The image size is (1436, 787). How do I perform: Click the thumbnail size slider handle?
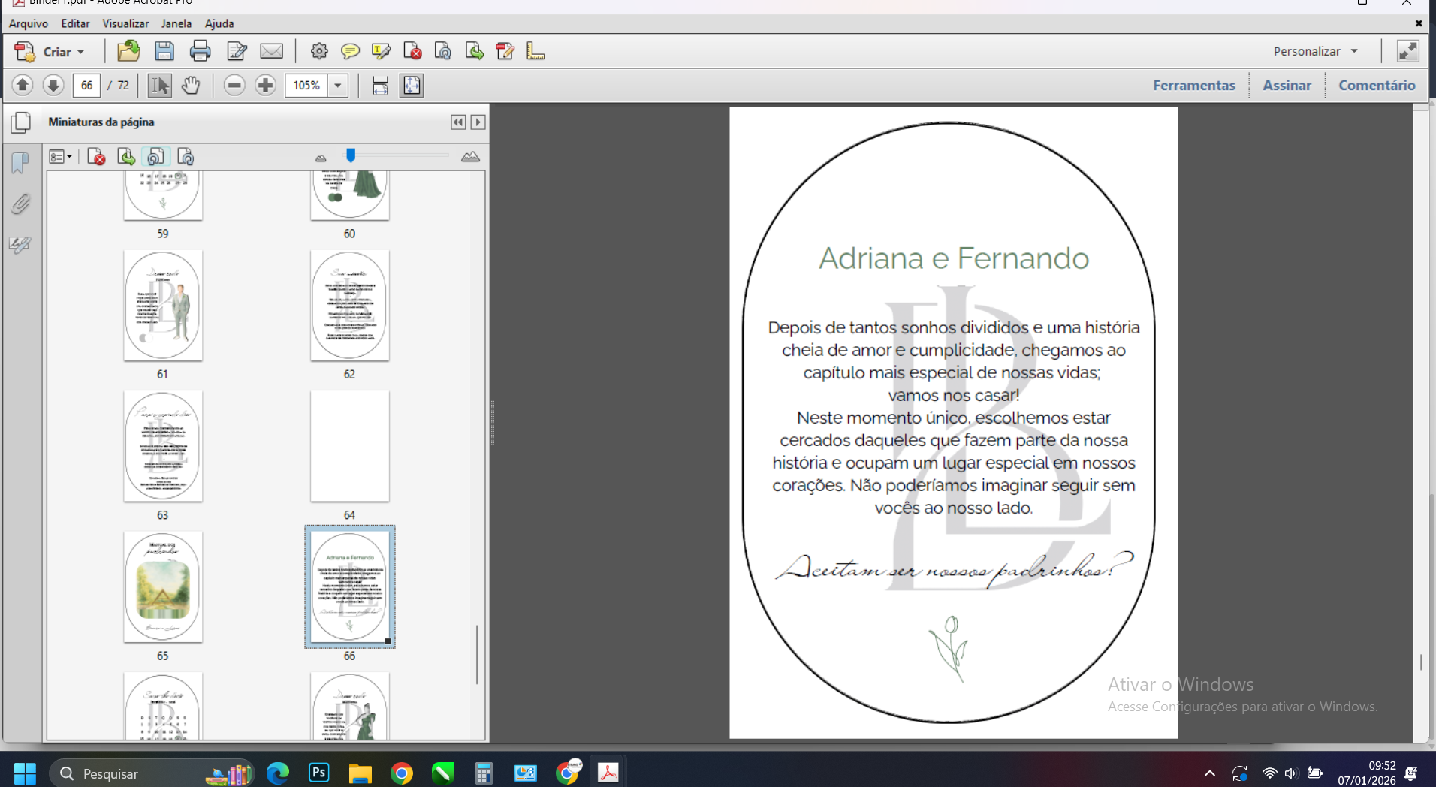(351, 155)
